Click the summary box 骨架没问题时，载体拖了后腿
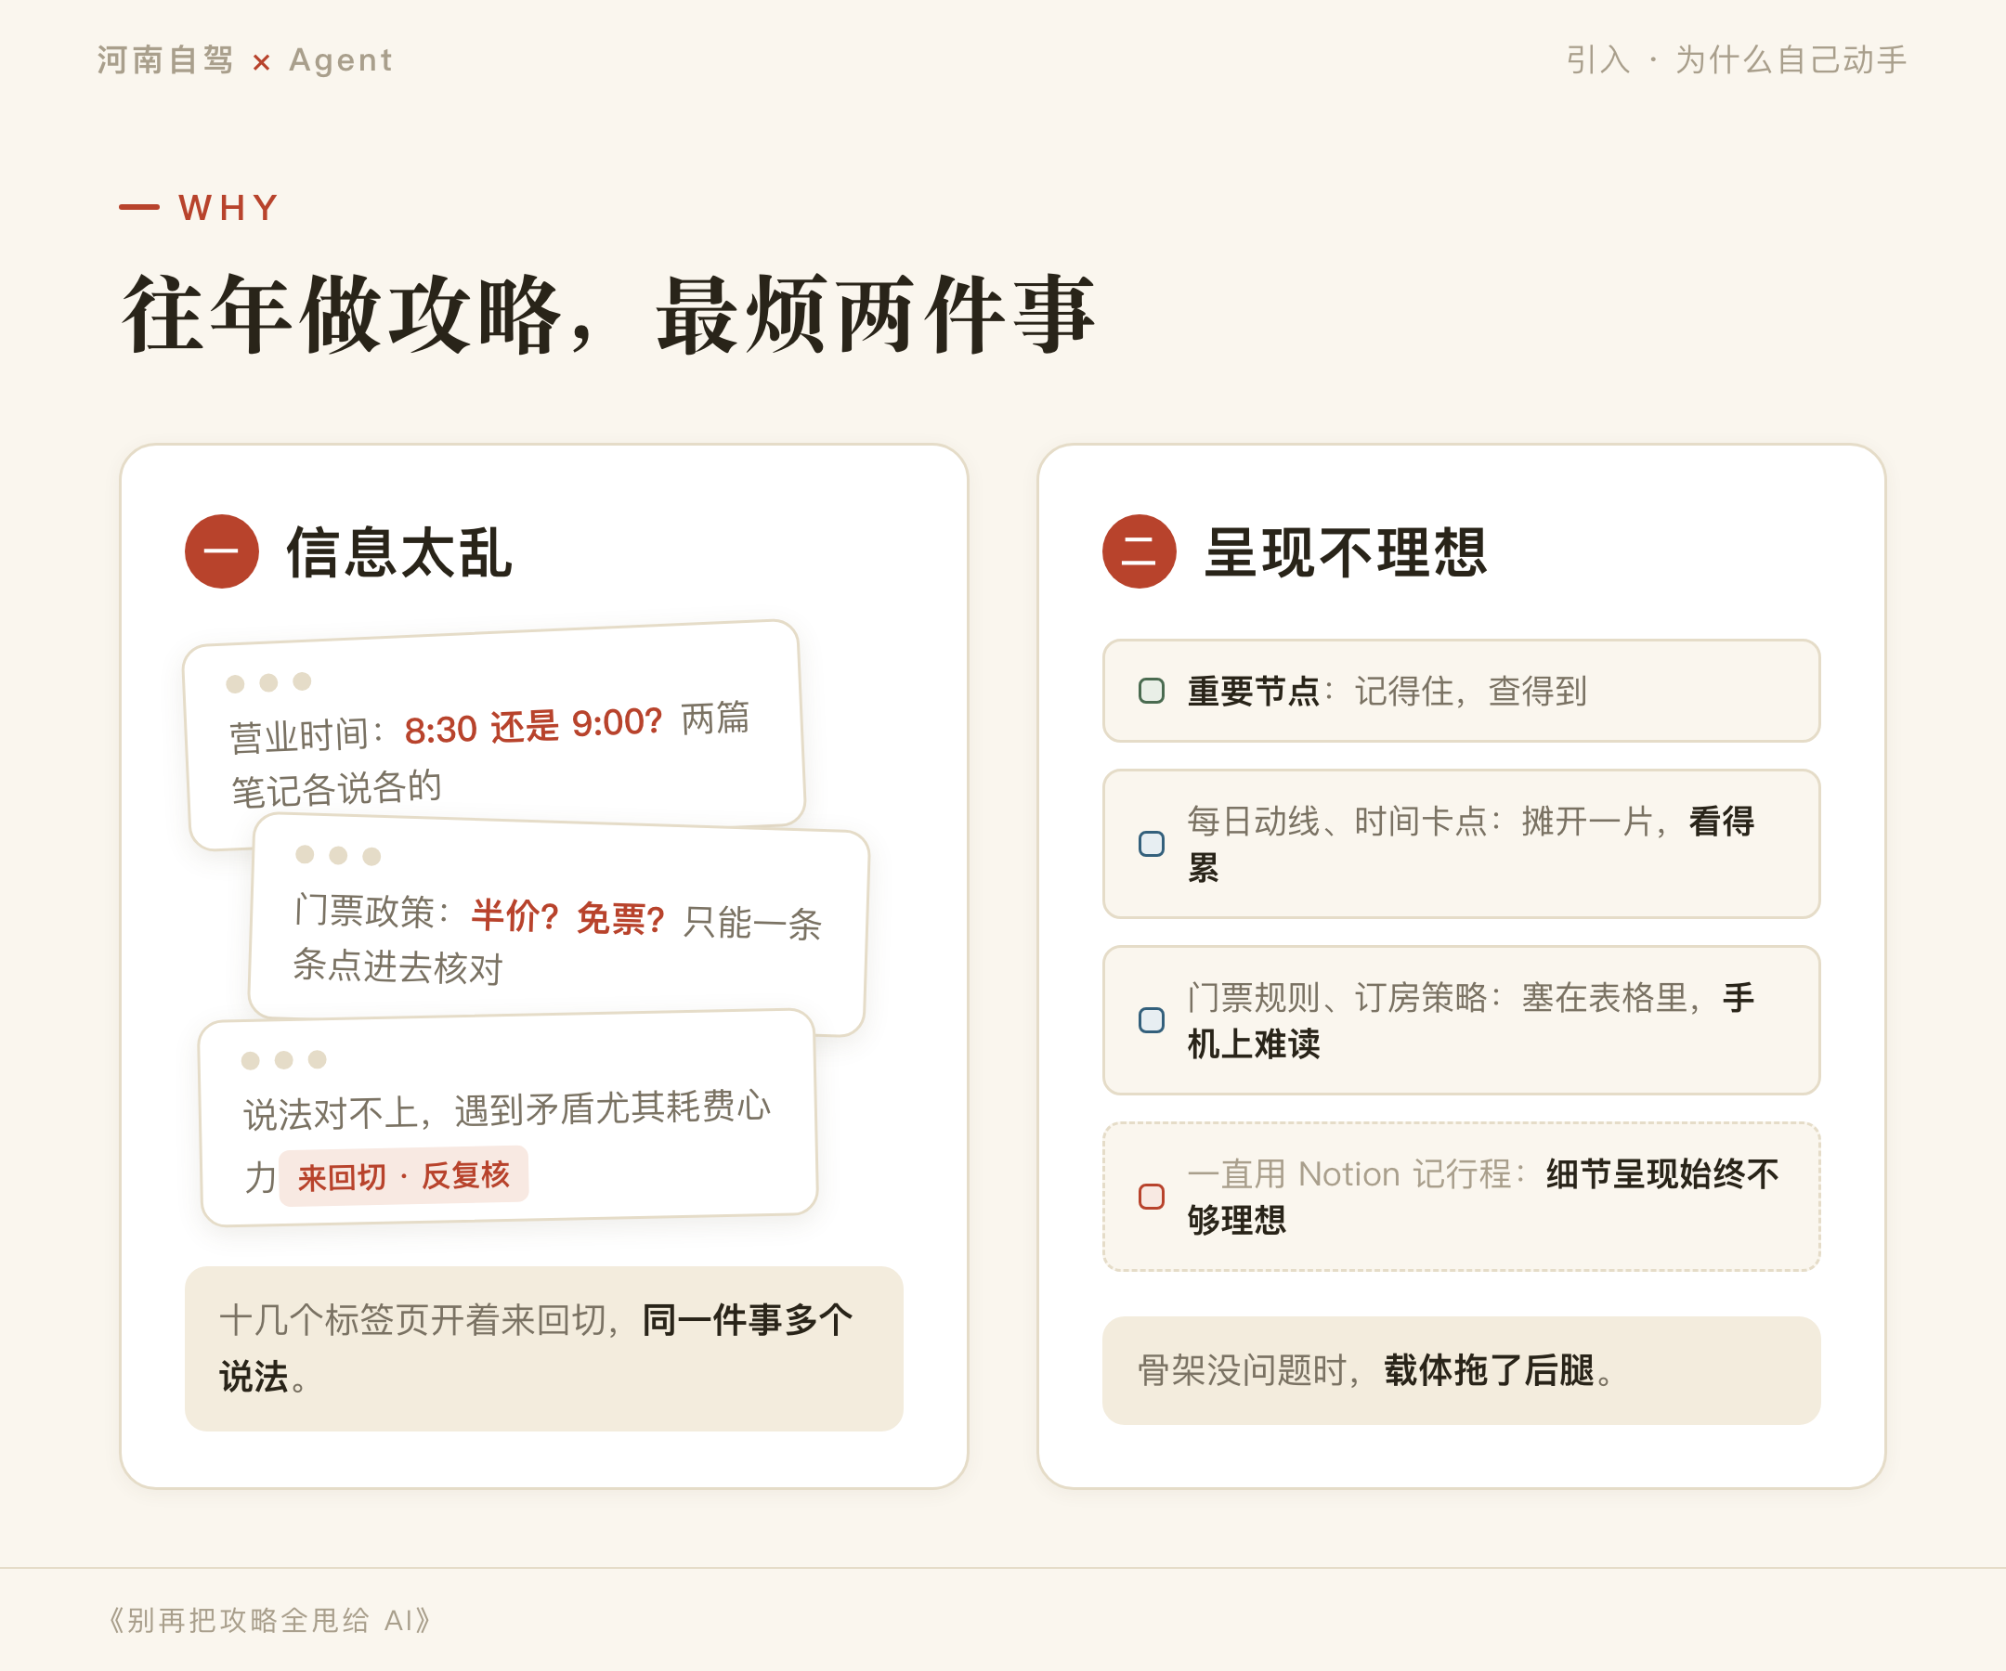The height and width of the screenshot is (1671, 2006). [x=1462, y=1370]
